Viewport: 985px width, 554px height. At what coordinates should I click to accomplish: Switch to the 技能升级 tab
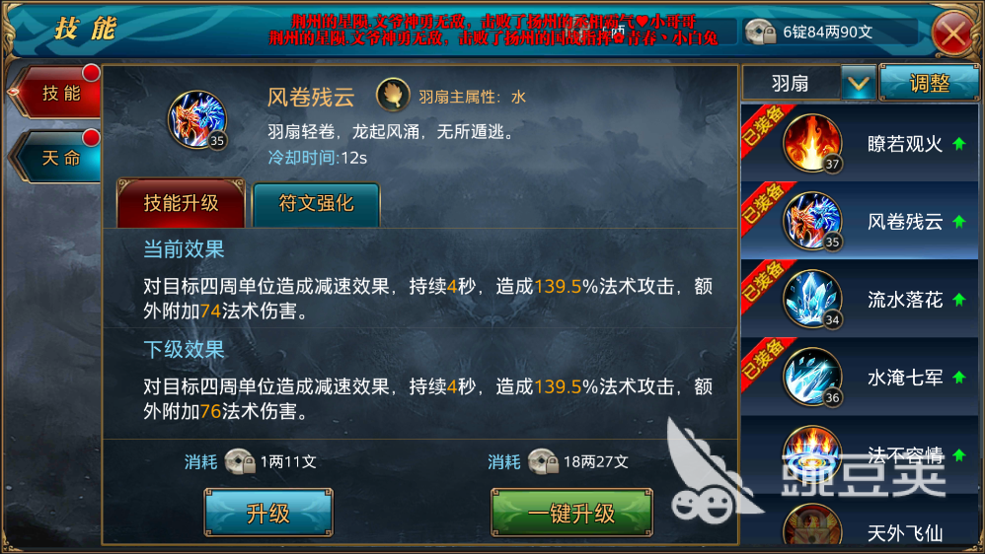181,203
